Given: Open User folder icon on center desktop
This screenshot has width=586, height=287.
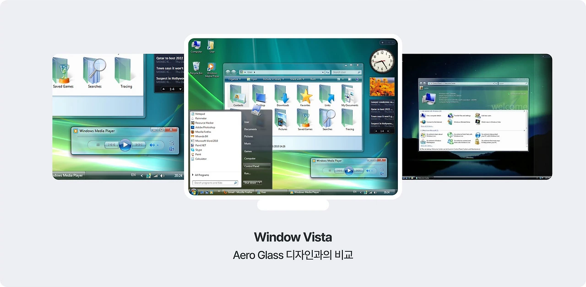Looking at the screenshot, I should (x=212, y=46).
